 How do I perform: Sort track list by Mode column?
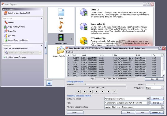click(x=105, y=55)
